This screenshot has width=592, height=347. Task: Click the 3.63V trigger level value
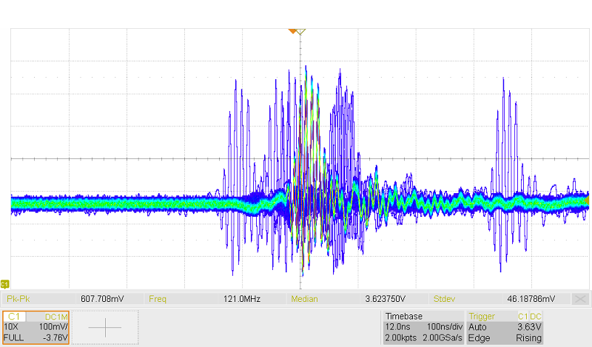pyautogui.click(x=529, y=326)
